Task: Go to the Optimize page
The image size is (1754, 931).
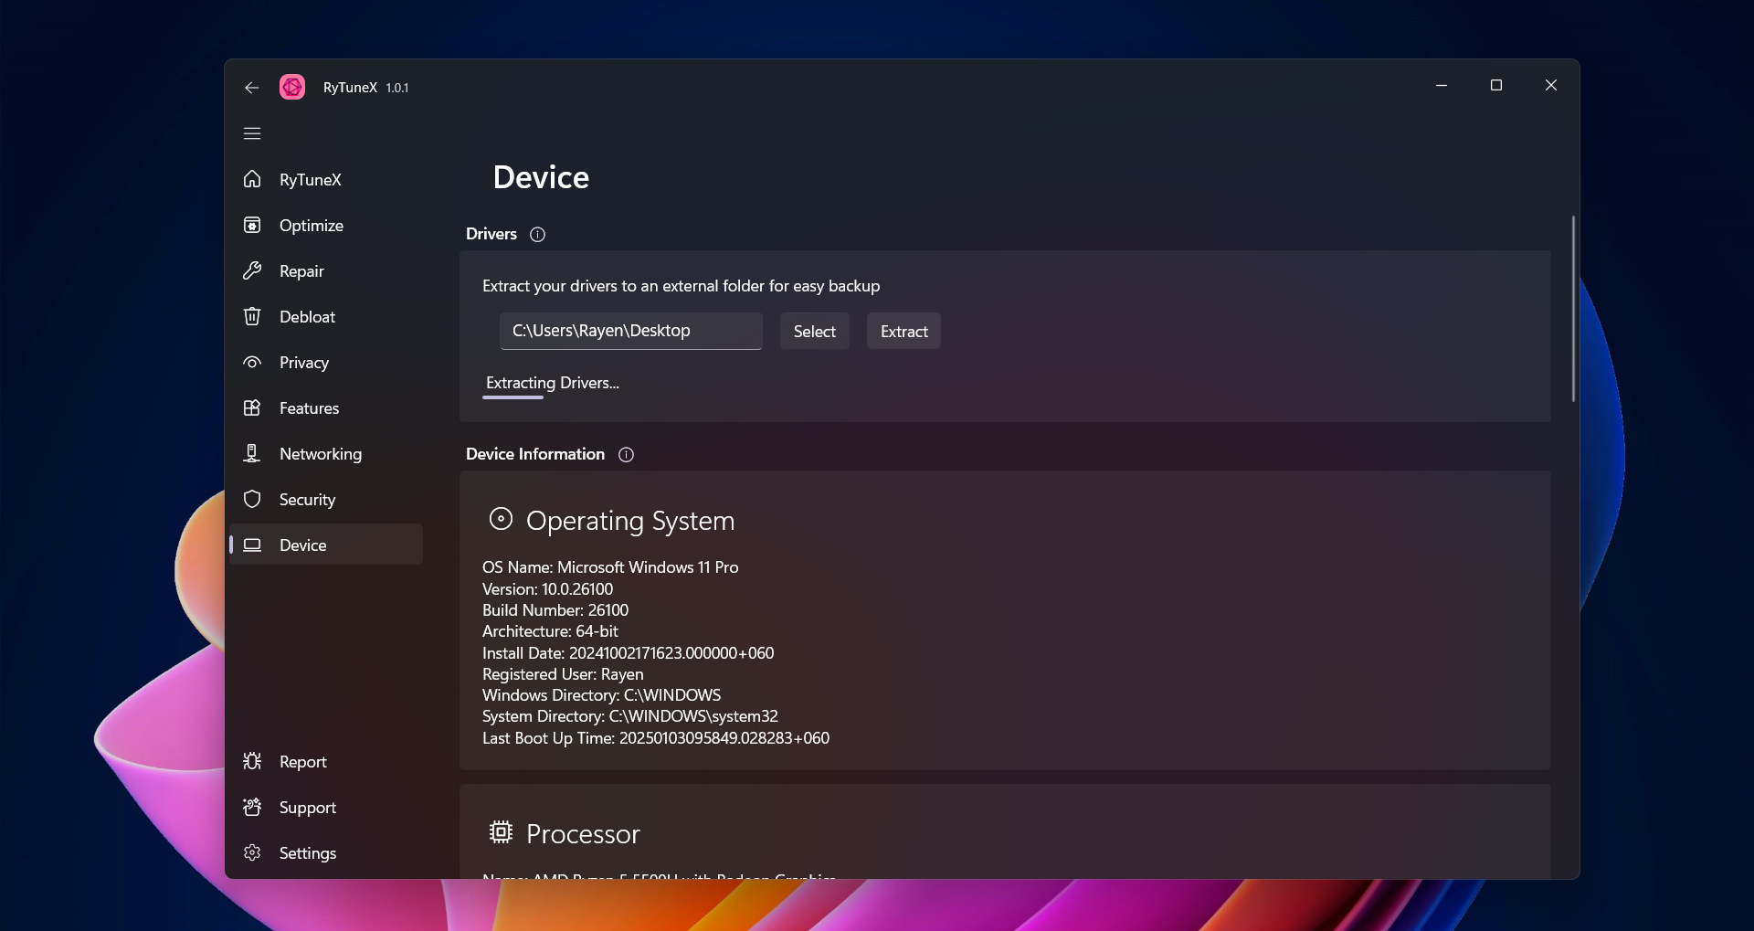Action: (312, 226)
